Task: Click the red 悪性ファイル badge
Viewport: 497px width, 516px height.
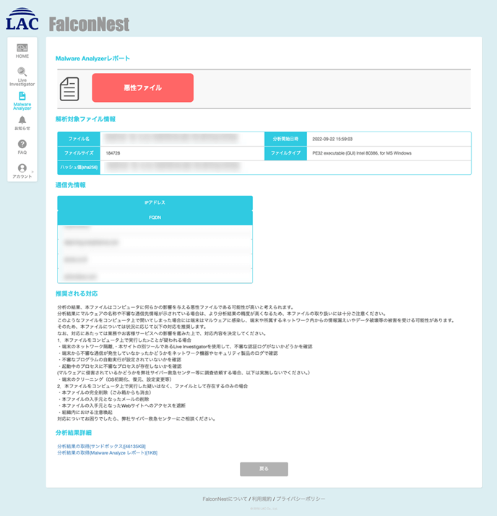Action: point(143,87)
